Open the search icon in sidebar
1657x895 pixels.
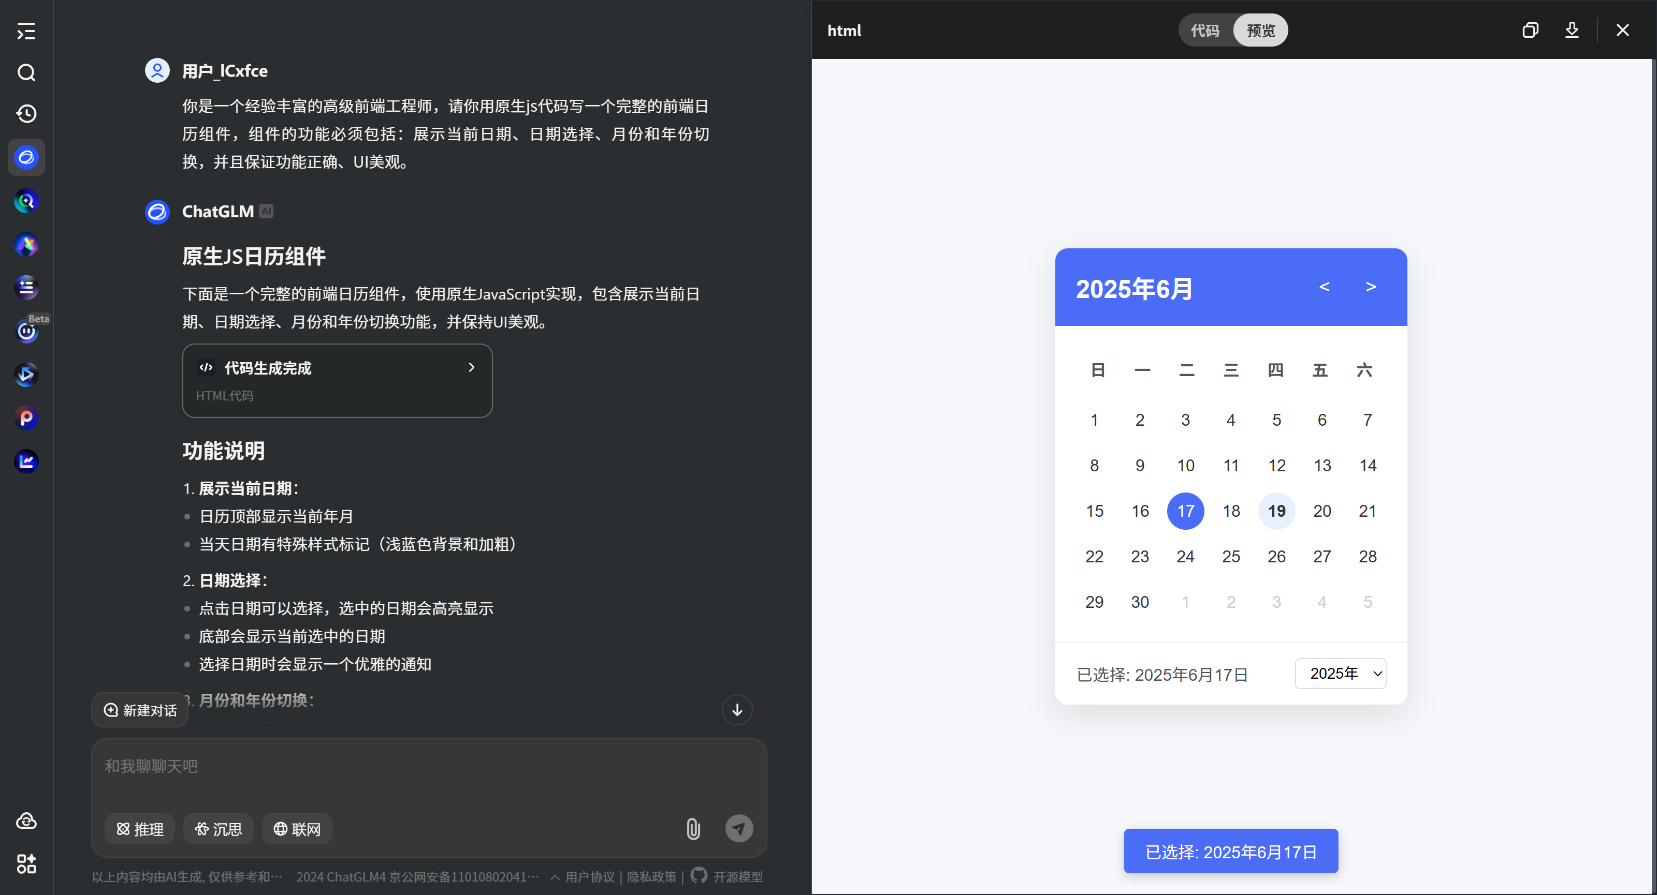pos(26,72)
